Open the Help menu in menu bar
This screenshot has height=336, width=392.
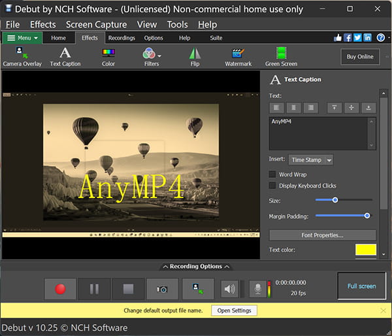(x=208, y=25)
